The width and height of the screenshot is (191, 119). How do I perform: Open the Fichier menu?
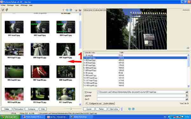(3, 5)
